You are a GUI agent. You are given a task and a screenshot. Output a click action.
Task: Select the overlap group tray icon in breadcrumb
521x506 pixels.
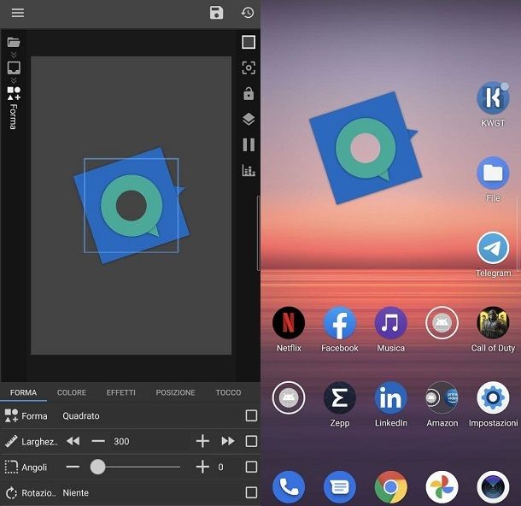tap(14, 68)
